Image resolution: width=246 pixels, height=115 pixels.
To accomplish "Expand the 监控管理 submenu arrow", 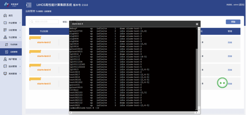I will [20, 66].
